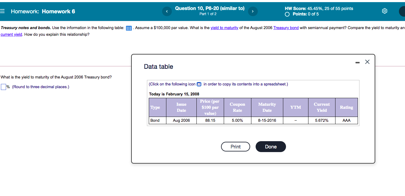Screen dimensions: 405x196
Task: Click the Part 1 of 2 label
Action: tap(208, 14)
